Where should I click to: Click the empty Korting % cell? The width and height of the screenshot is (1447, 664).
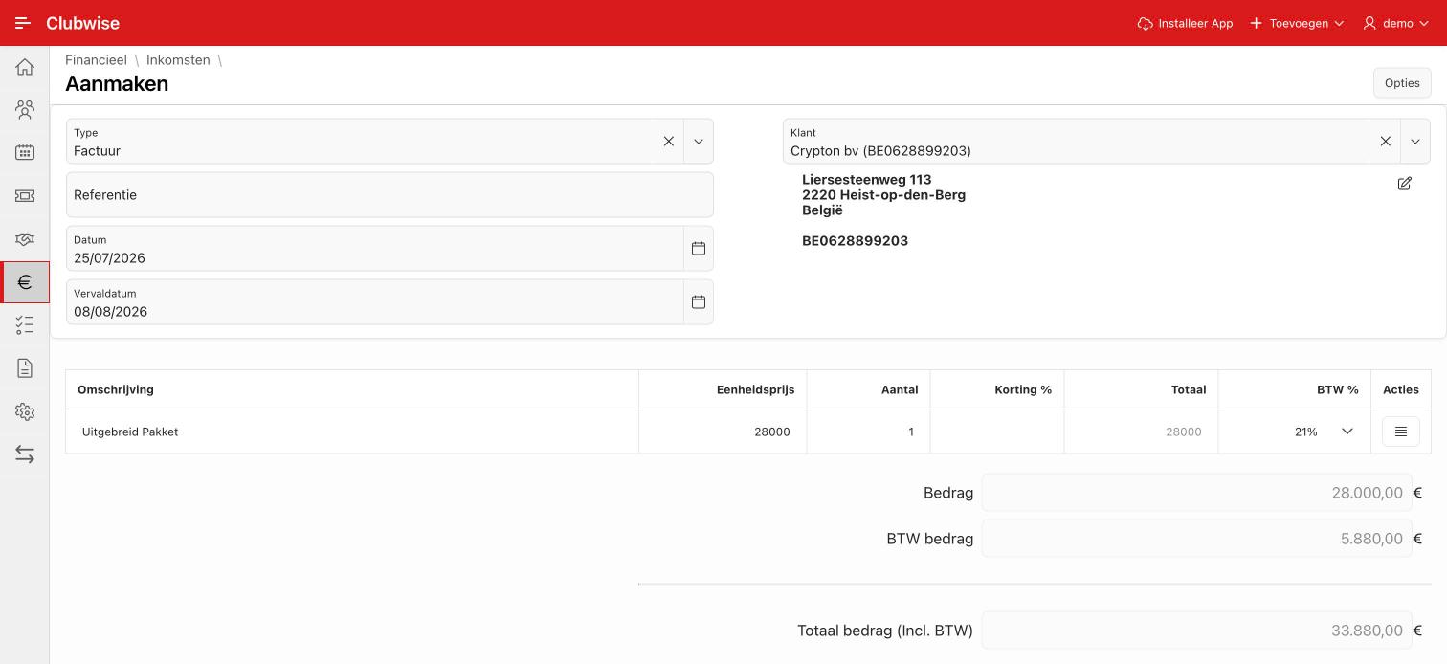tap(997, 432)
